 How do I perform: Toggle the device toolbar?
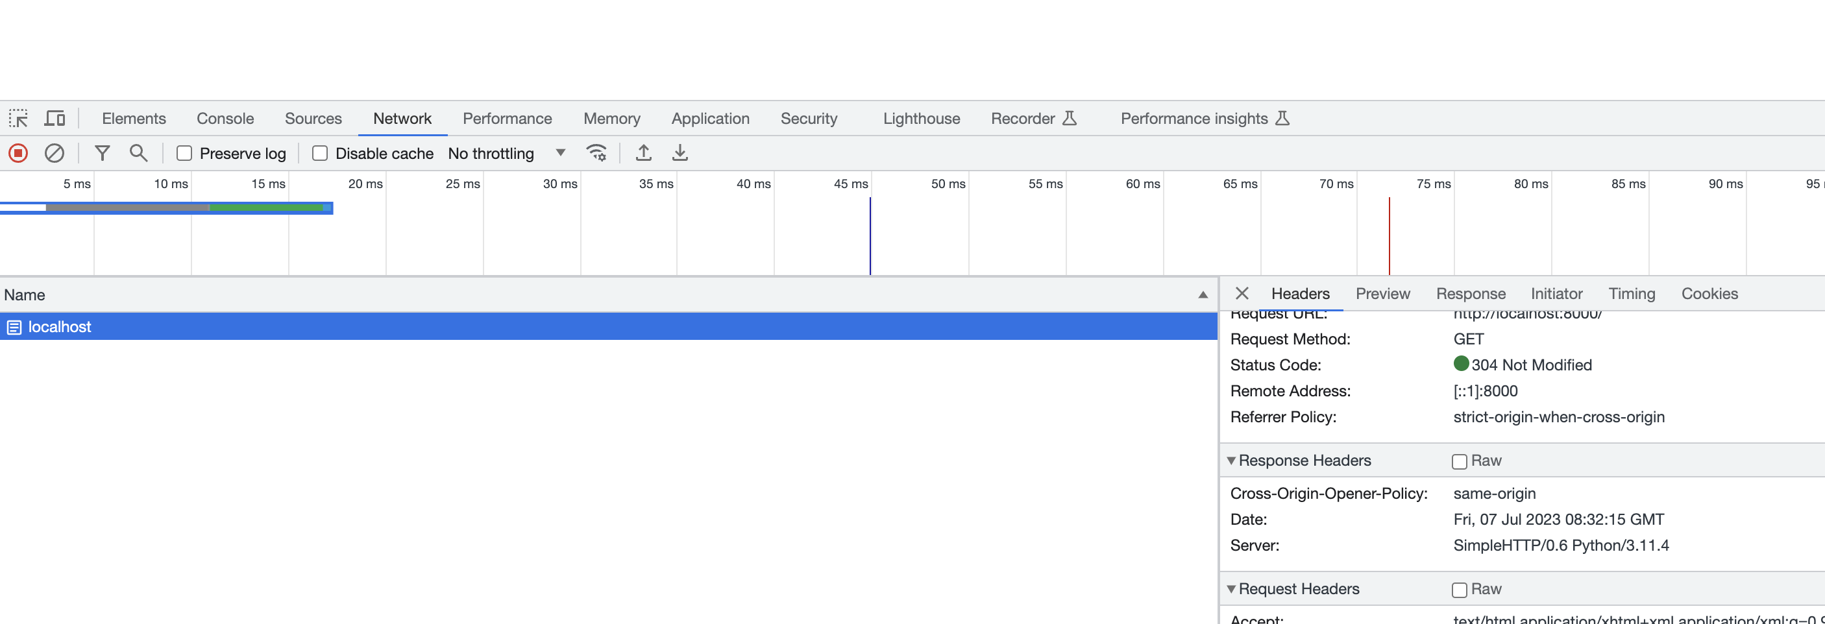coord(55,117)
